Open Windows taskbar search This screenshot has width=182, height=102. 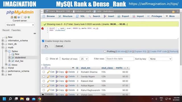[10, 99]
